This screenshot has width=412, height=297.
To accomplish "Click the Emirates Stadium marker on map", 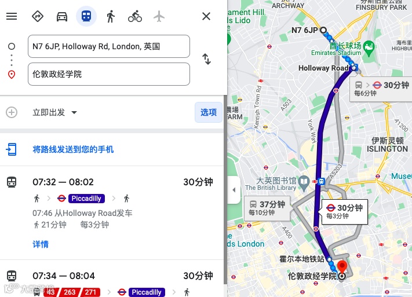I will [x=369, y=48].
